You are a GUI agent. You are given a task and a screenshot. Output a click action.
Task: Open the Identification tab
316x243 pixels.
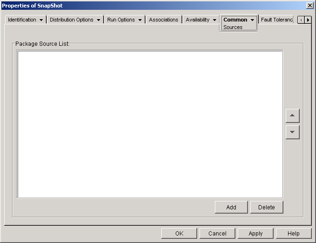(x=22, y=20)
